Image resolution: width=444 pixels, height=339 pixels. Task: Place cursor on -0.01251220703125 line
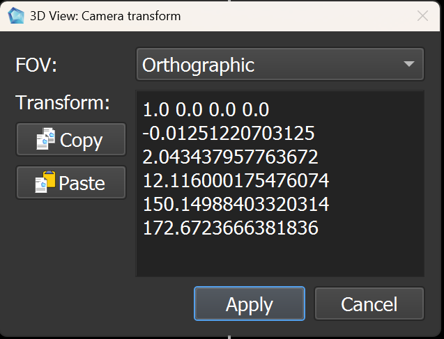point(229,133)
